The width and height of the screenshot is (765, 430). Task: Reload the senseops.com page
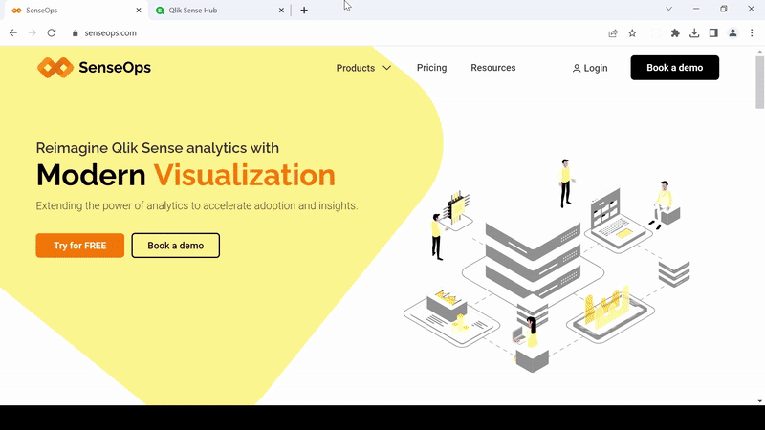pyautogui.click(x=52, y=33)
